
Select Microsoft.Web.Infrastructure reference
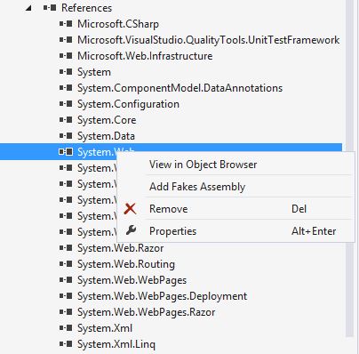pos(145,56)
